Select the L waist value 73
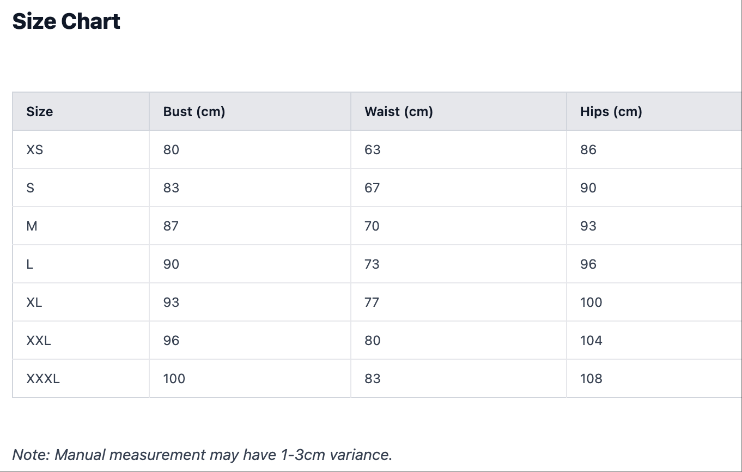This screenshot has height=472, width=742. point(373,264)
